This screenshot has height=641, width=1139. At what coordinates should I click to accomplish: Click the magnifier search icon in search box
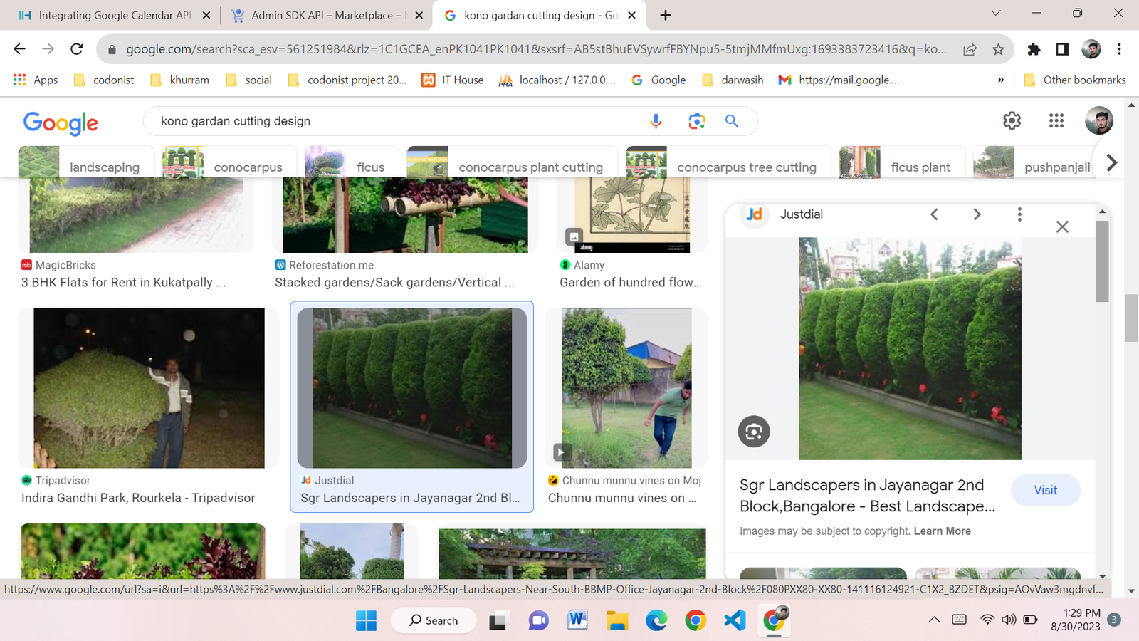point(731,121)
